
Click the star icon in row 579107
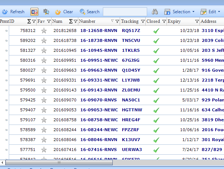click(44, 120)
